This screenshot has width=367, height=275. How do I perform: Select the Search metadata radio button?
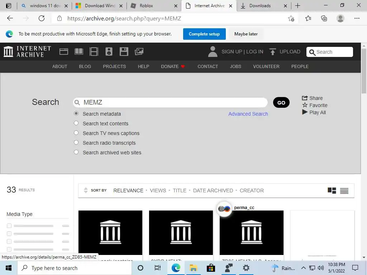tap(76, 114)
